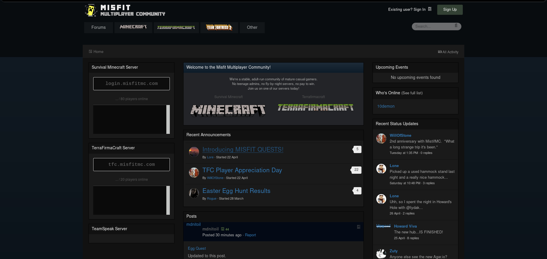
Task: Click the Minecraft logo in the welcome box
Action: coord(228,111)
